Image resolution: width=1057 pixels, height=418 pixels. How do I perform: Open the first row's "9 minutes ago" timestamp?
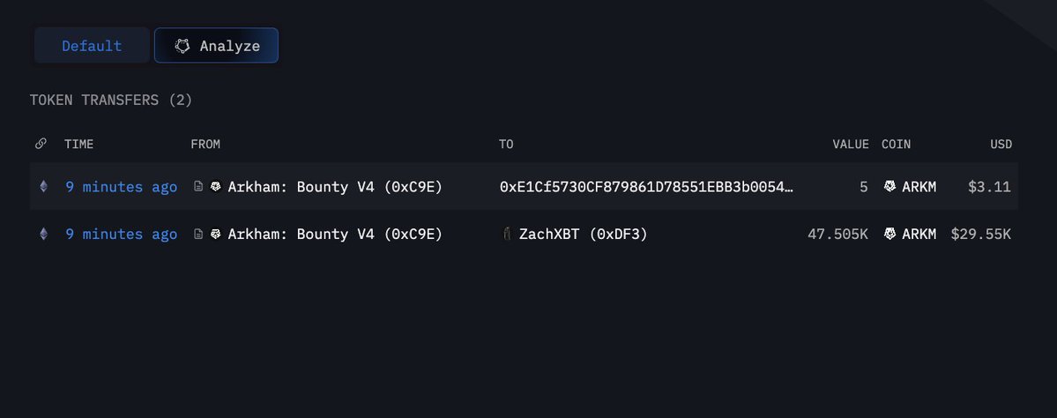(x=121, y=186)
